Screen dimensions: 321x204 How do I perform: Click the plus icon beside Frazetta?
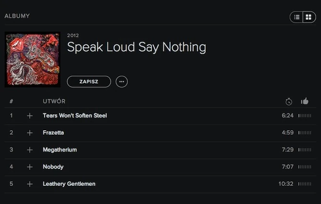(30, 133)
